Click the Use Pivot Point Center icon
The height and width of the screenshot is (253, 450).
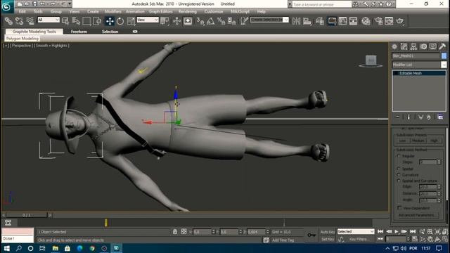click(165, 21)
